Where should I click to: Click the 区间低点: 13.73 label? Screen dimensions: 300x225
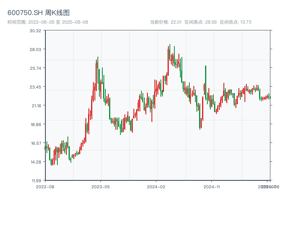click(x=235, y=22)
